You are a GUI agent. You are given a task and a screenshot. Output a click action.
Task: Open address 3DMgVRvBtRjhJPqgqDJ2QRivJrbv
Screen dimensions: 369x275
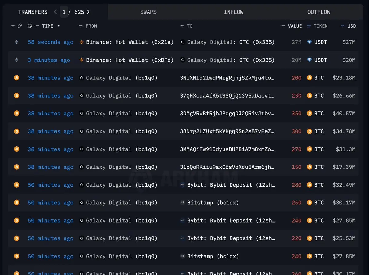click(x=227, y=114)
